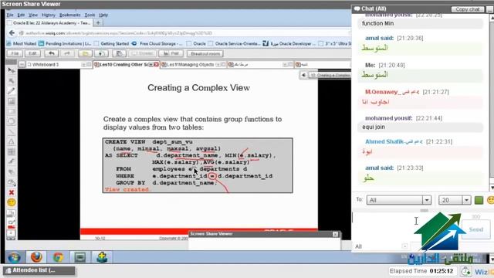
Task: Pick the green chat text color swatch
Action: (x=479, y=200)
